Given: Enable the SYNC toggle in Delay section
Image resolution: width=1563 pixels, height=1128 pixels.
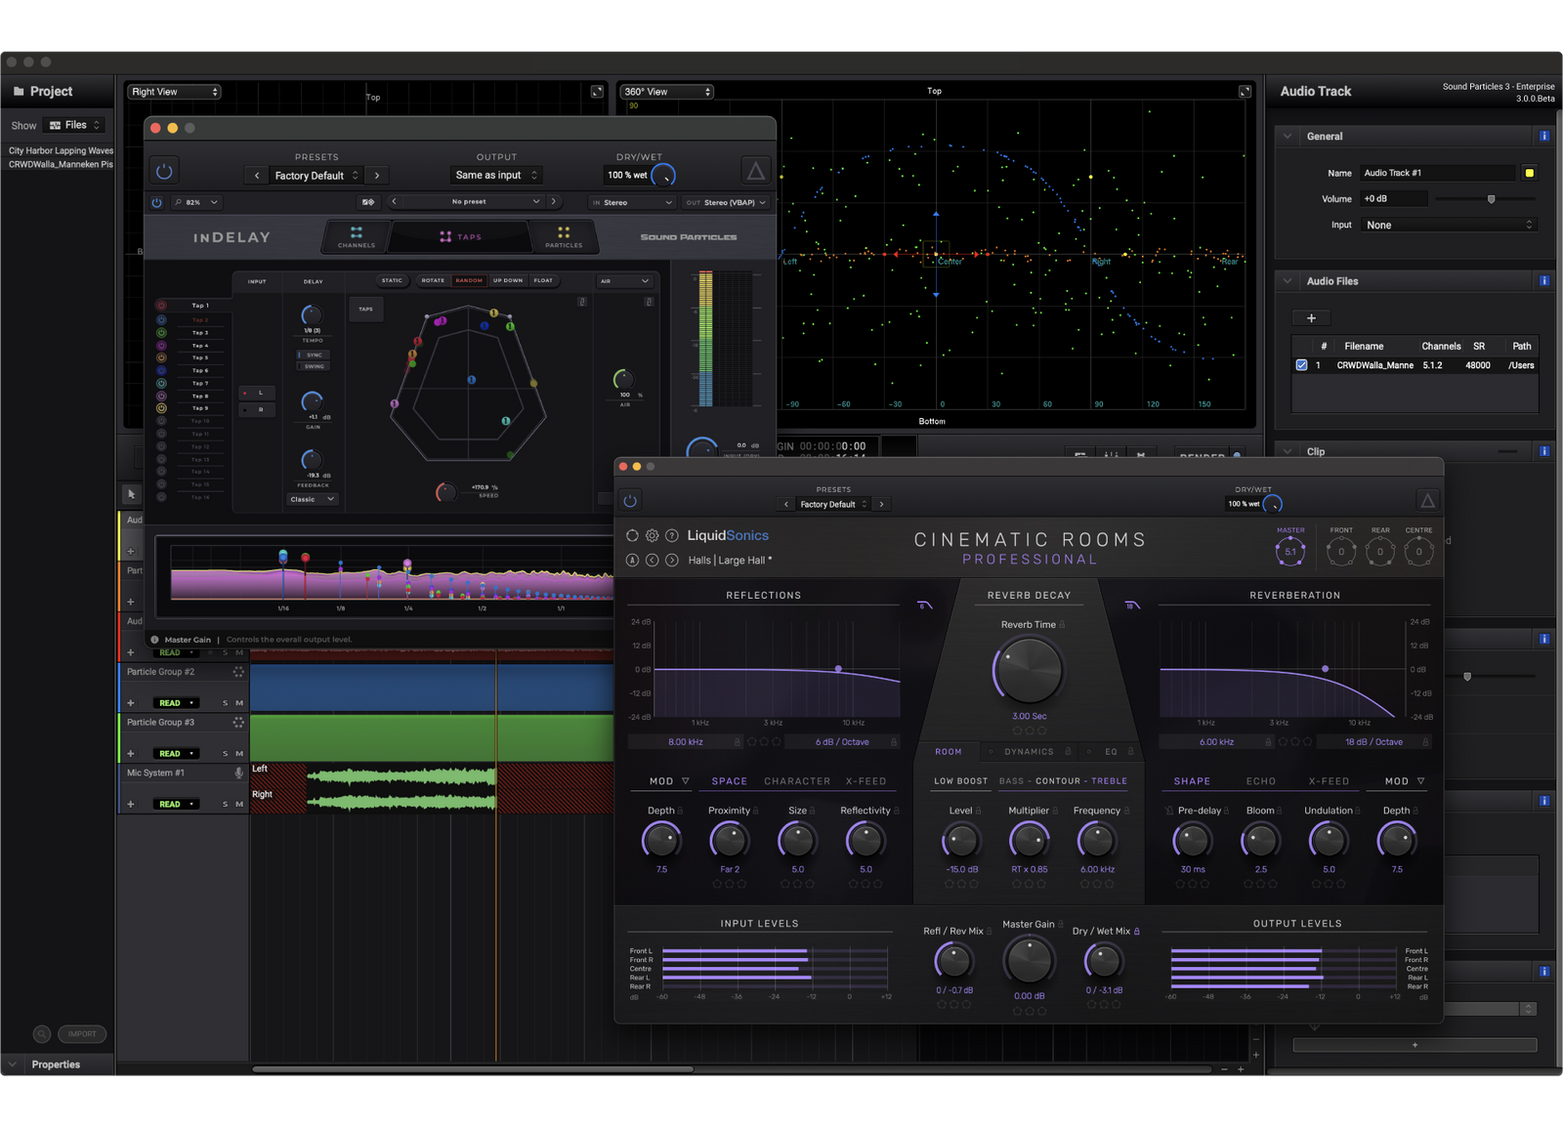Looking at the screenshot, I should click(314, 355).
